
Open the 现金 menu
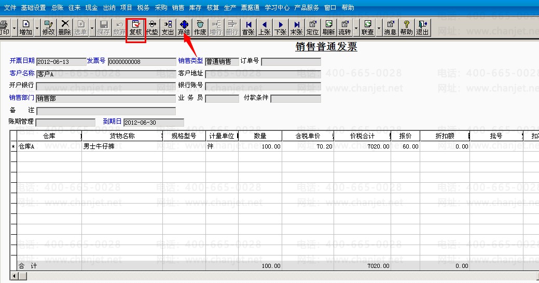91,8
